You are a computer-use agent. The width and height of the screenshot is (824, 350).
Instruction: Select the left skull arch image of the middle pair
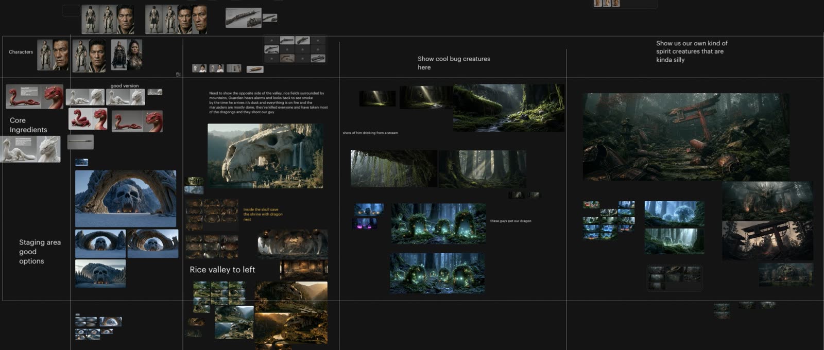(100, 244)
